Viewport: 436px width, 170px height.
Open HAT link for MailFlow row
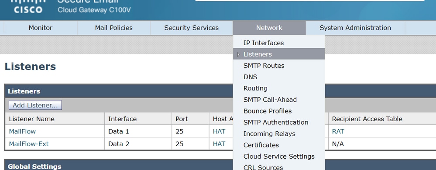219,131
